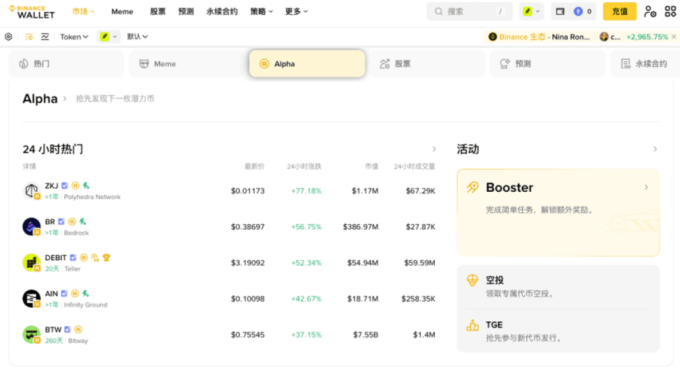Viewport: 680px width, 373px height.
Task: Click the blue copy-address icon beside BTW
Action: pyautogui.click(x=67, y=329)
